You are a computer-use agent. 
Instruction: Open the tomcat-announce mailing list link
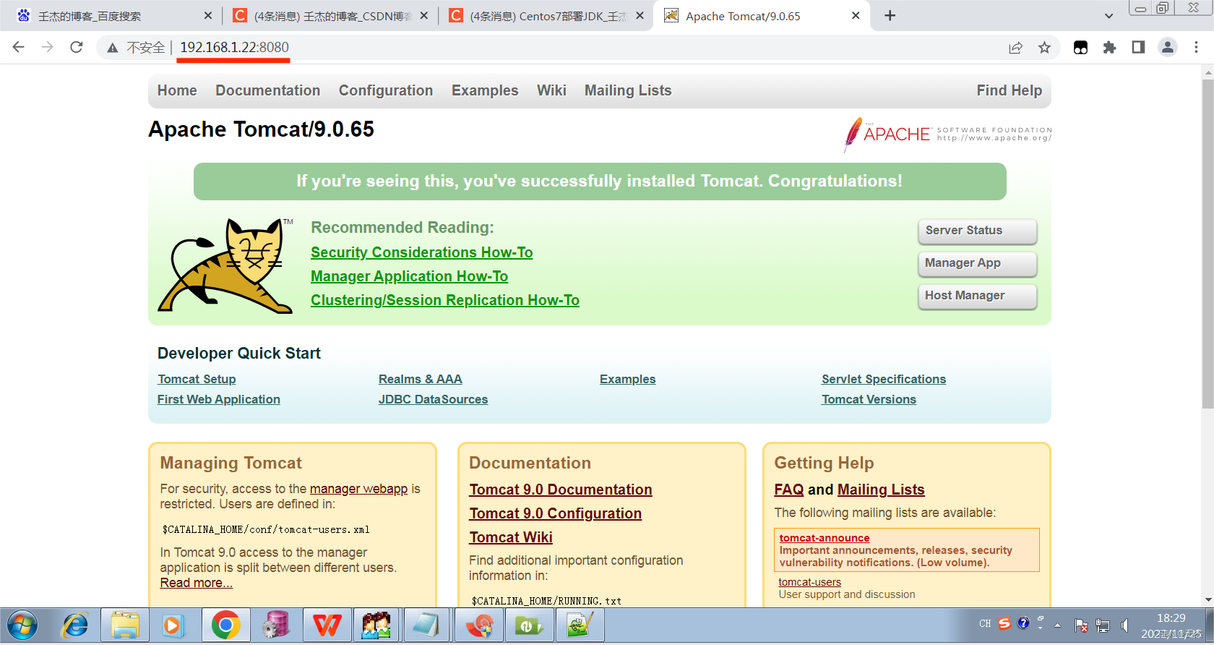coord(825,538)
